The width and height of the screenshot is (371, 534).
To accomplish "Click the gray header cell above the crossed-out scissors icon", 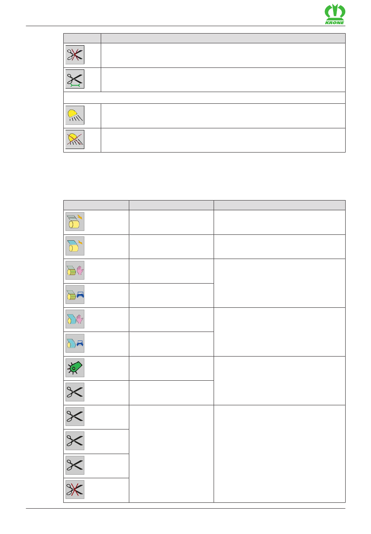I will point(82,38).
